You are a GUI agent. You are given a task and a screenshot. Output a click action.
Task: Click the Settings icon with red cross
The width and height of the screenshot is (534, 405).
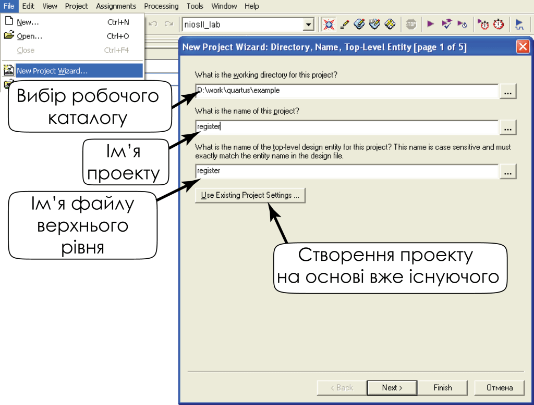point(328,24)
